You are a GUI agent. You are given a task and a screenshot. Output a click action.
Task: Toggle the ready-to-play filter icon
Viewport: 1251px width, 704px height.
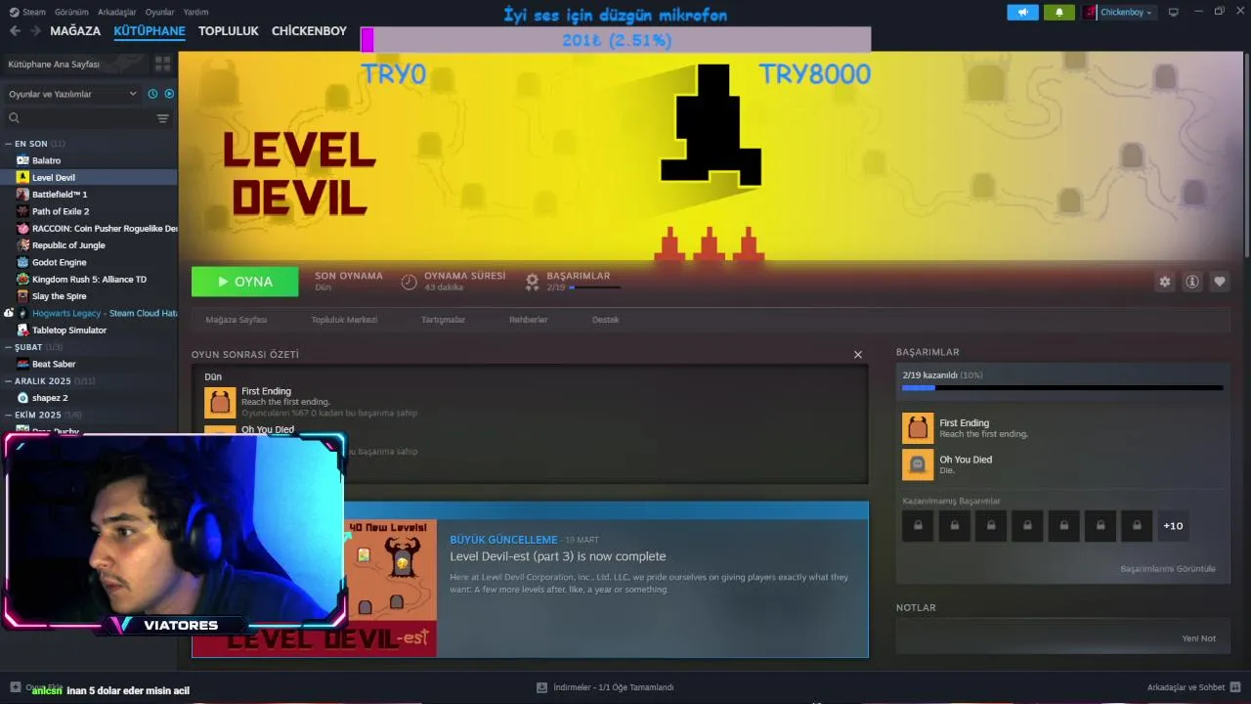tap(169, 94)
